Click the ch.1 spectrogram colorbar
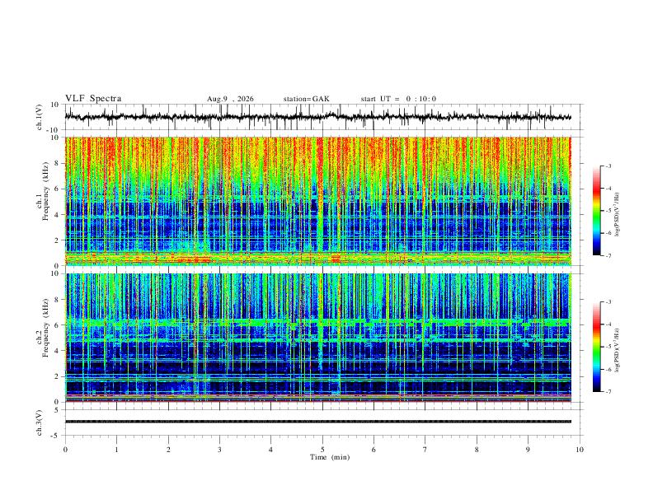The height and width of the screenshot is (504, 653). tap(596, 211)
